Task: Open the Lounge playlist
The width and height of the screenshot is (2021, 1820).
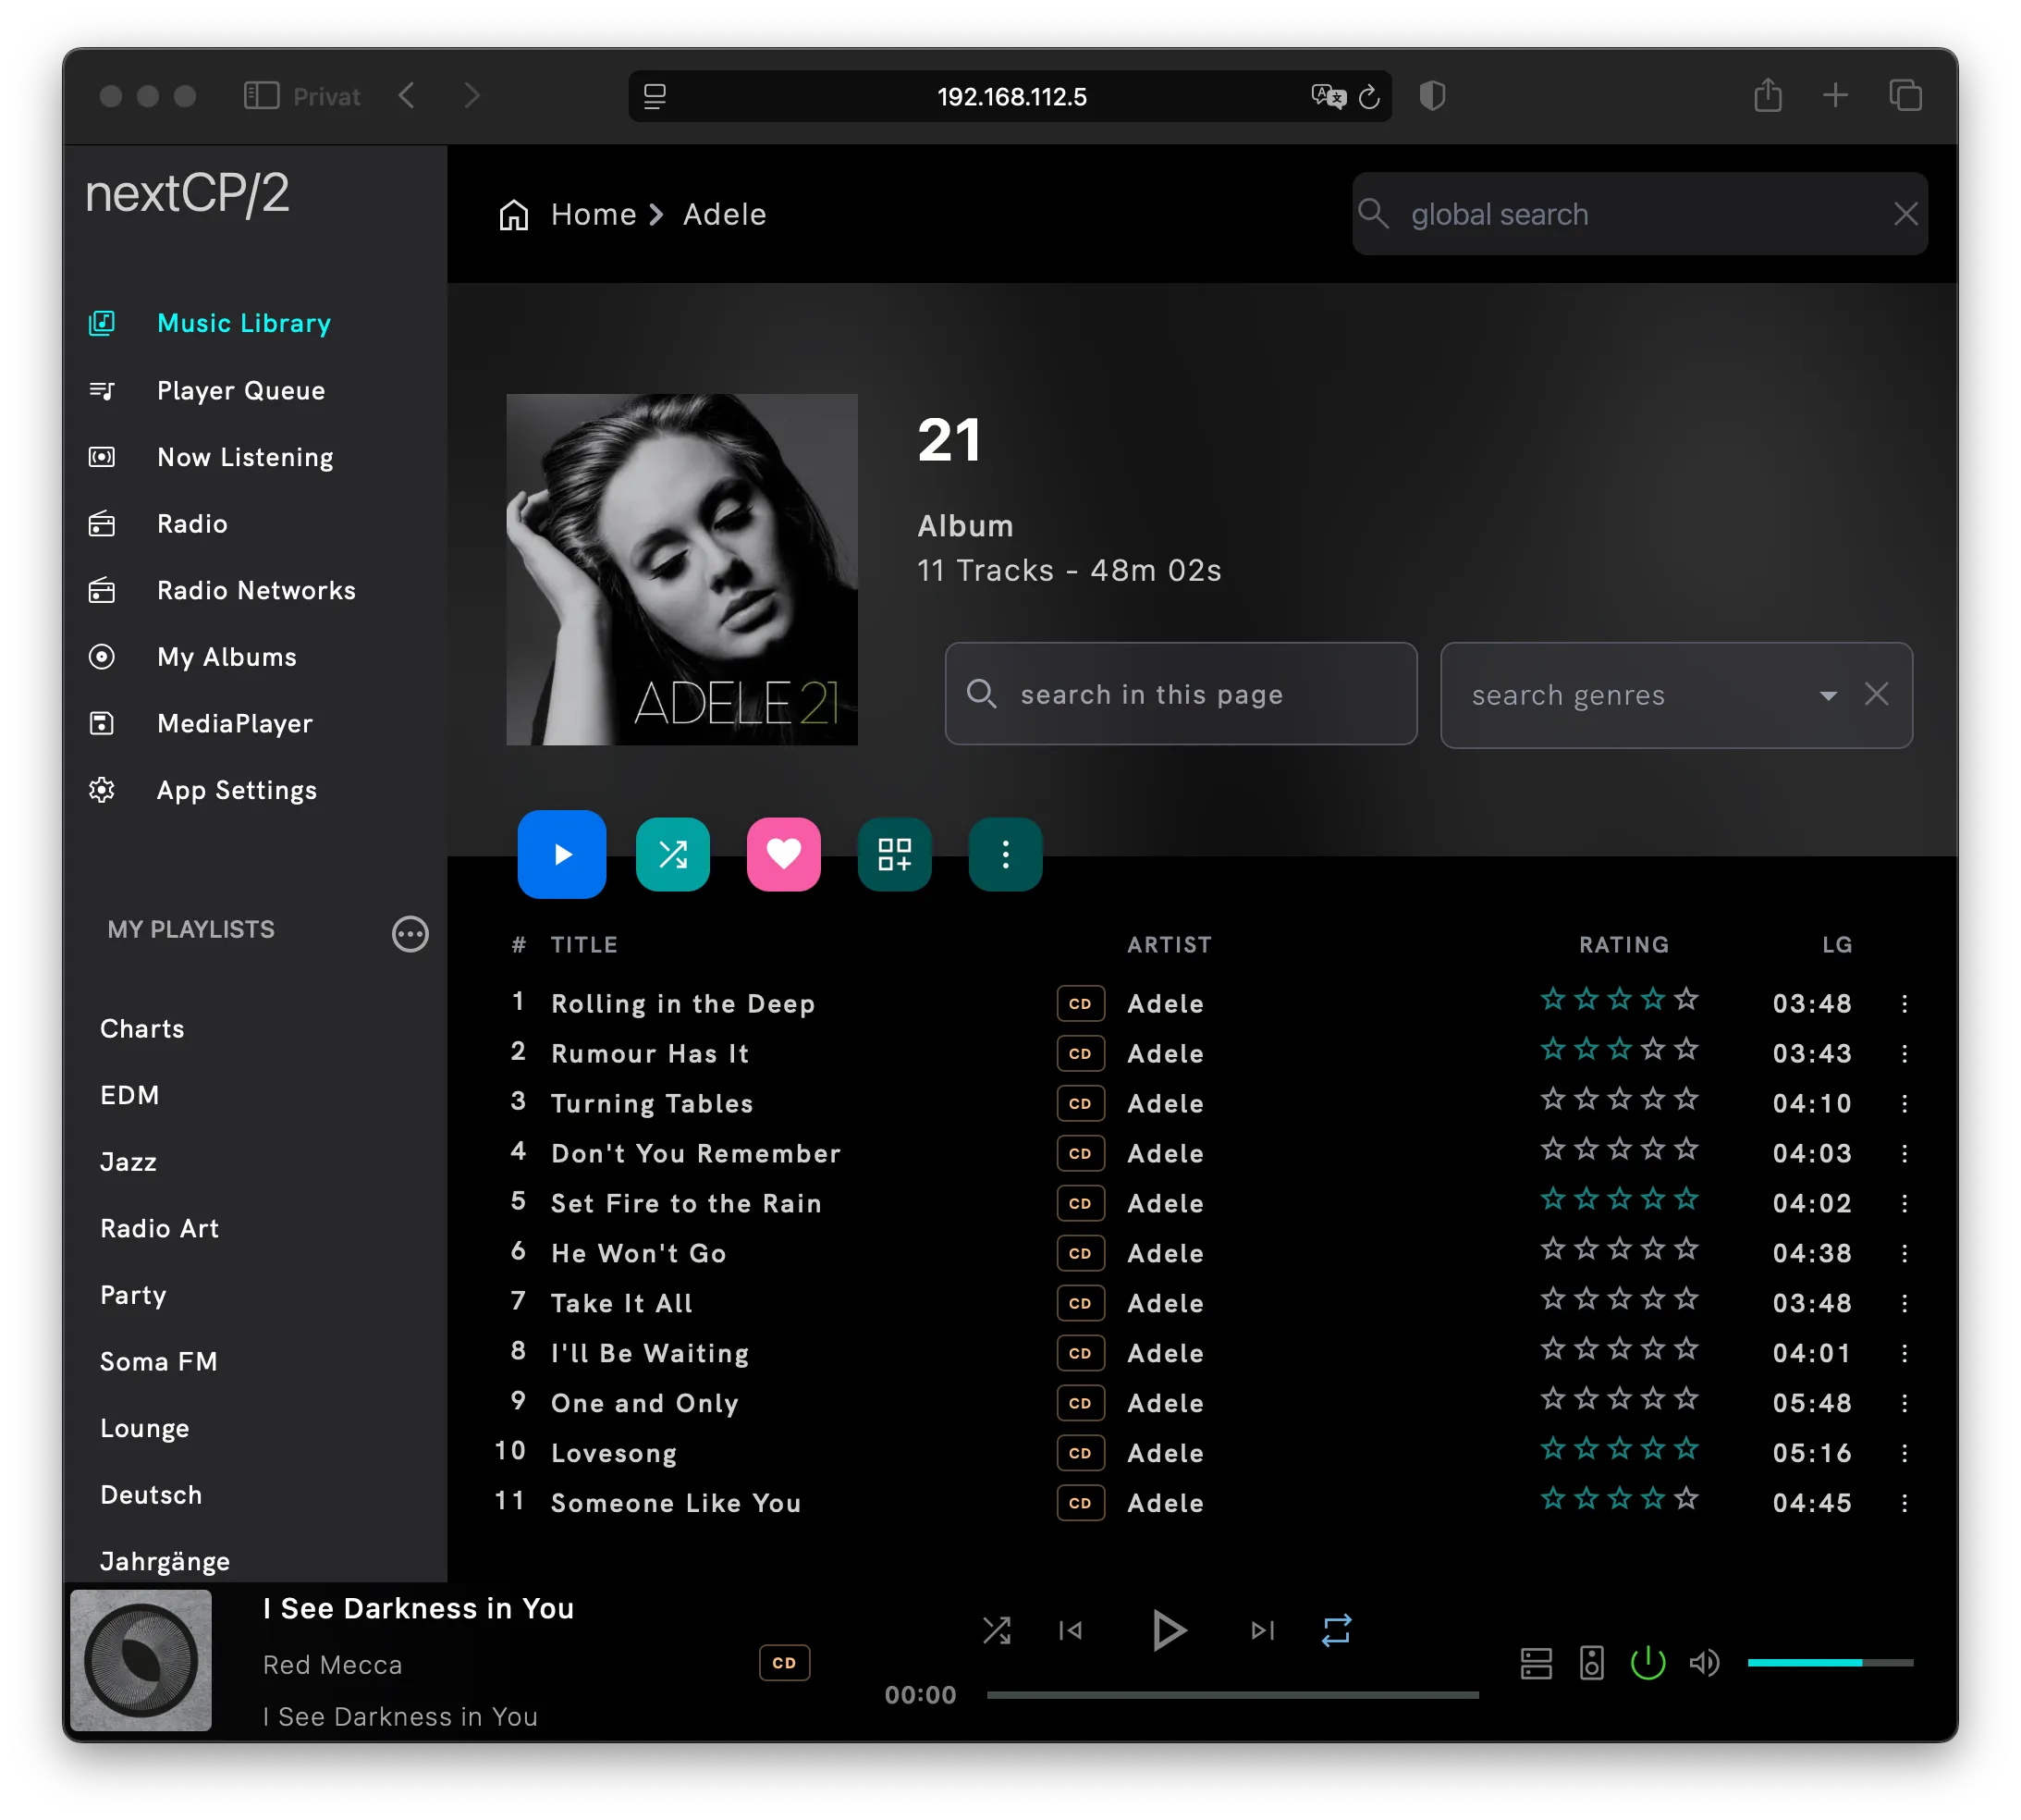Action: pos(145,1428)
